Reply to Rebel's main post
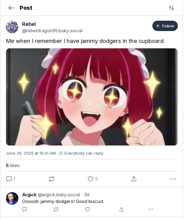The width and height of the screenshot is (186, 220). tap(11, 179)
